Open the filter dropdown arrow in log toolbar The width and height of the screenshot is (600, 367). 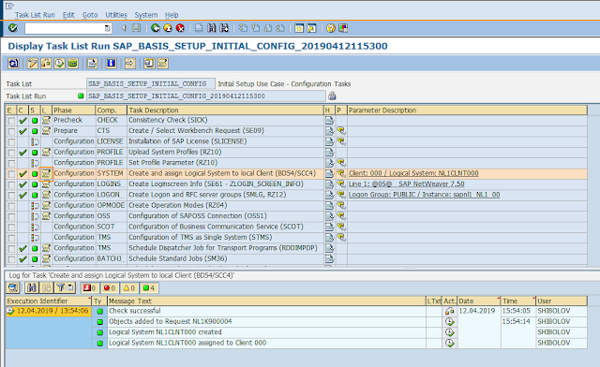pos(70,287)
